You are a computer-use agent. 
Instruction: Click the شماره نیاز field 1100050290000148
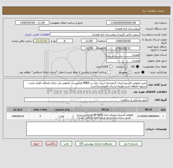pos(123,23)
